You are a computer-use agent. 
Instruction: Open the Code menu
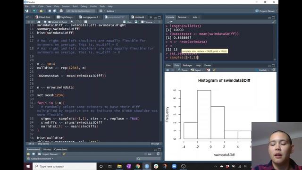click(41, 6)
